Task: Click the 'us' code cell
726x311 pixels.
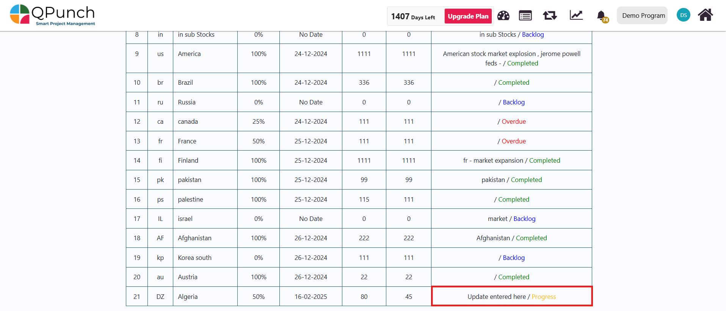Action: [x=160, y=58]
